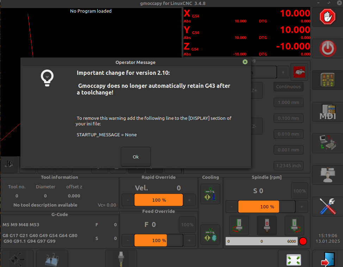Start spindle reverse, left of stop icon
The height and width of the screenshot is (267, 343).
pos(239,226)
